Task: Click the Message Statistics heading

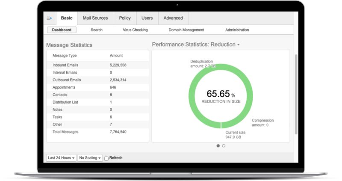Action: click(69, 45)
